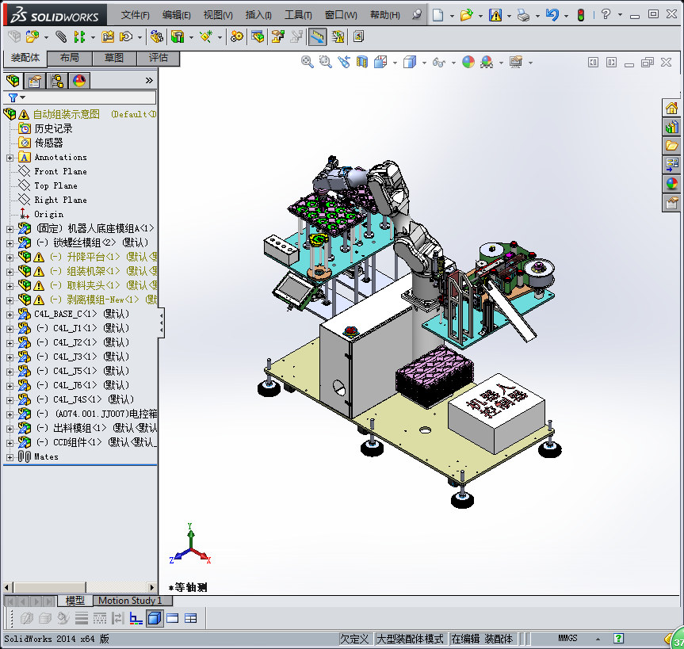This screenshot has width=684, height=649.
Task: Switch to the 评估 tab
Action: [x=158, y=58]
